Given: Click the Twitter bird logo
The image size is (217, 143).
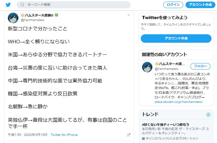Looking at the screenshot, I should (x=8, y=5).
